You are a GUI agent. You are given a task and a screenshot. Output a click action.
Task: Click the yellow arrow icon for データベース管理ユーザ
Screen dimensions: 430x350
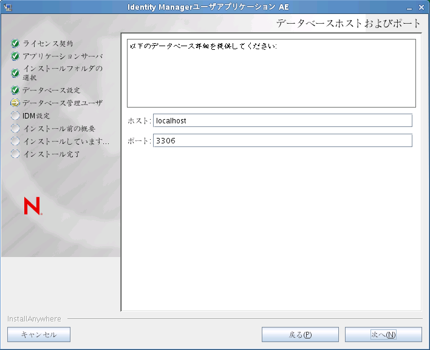point(15,103)
